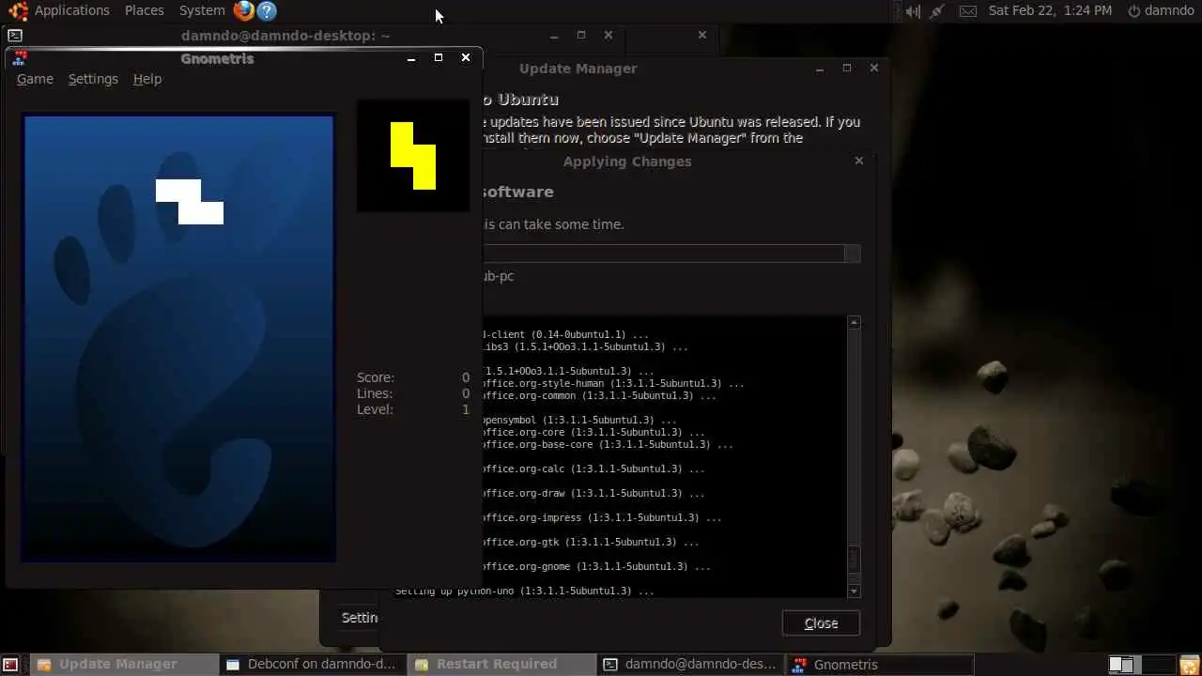
Task: Maximize the Update Manager window
Action: (847, 68)
